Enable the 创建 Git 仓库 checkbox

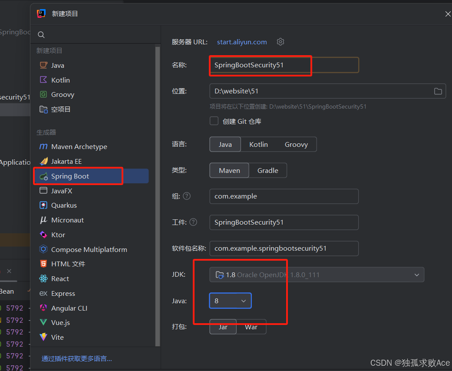(214, 121)
